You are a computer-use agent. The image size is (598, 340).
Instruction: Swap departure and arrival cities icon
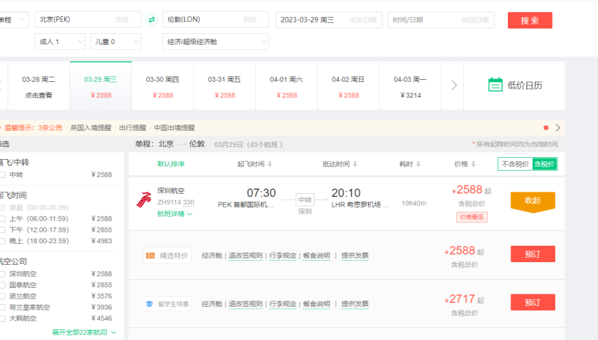click(152, 20)
